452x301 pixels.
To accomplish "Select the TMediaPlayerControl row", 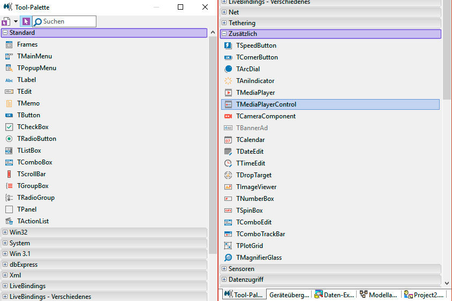I will (330, 104).
